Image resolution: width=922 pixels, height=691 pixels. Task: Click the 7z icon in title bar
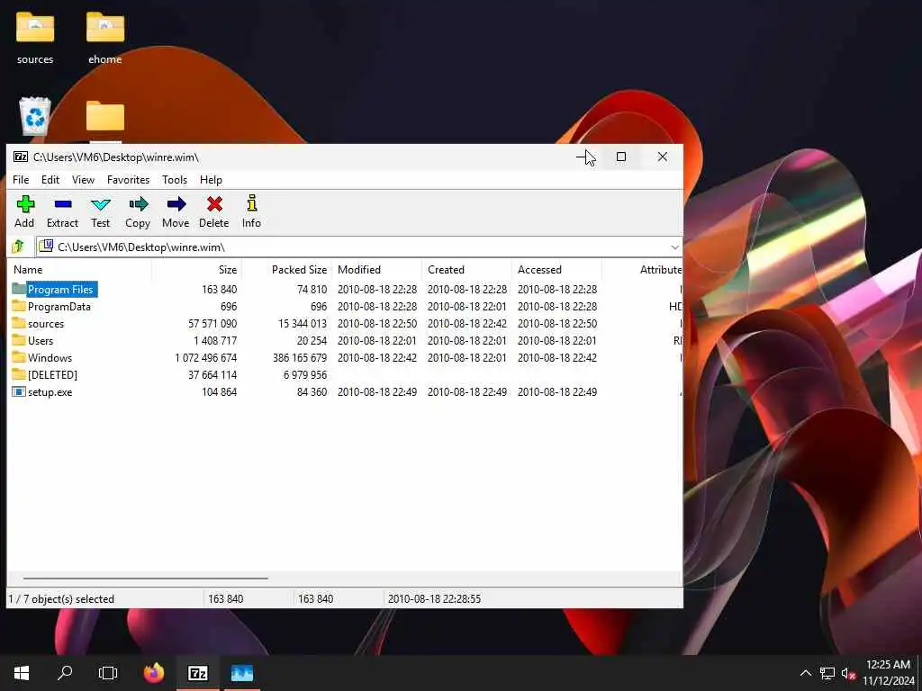coord(21,157)
